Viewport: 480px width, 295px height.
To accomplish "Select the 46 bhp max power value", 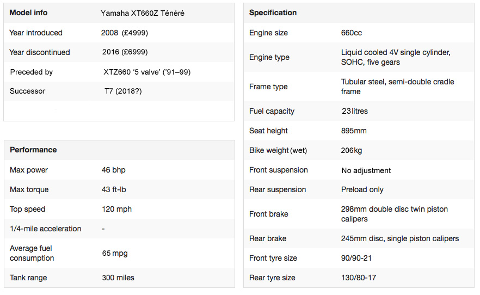I will tap(114, 170).
